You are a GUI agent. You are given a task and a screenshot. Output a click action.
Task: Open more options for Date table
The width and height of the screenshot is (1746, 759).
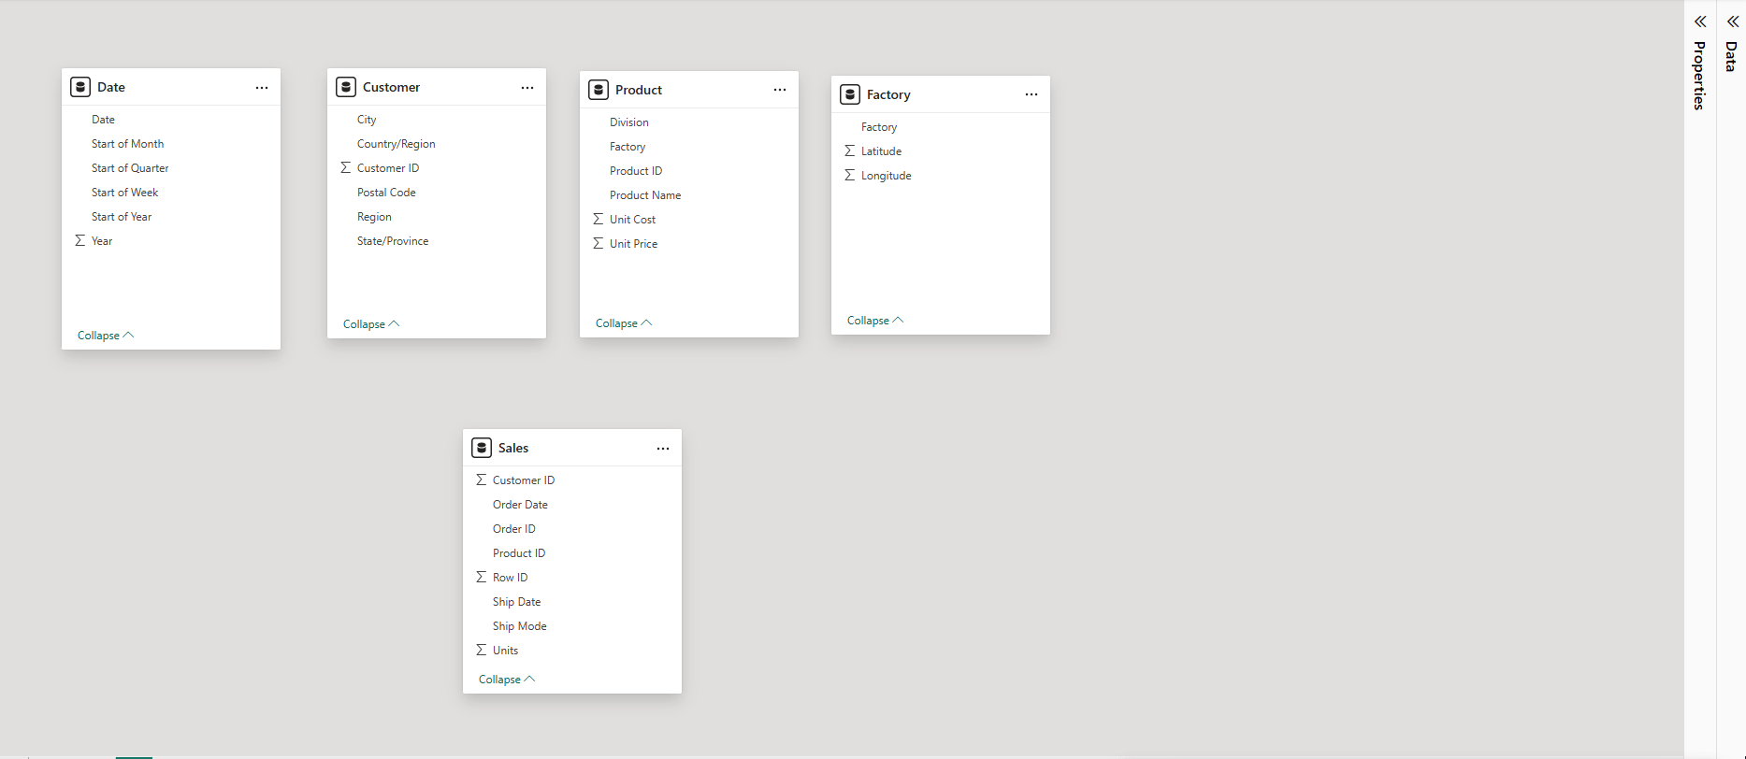(262, 88)
